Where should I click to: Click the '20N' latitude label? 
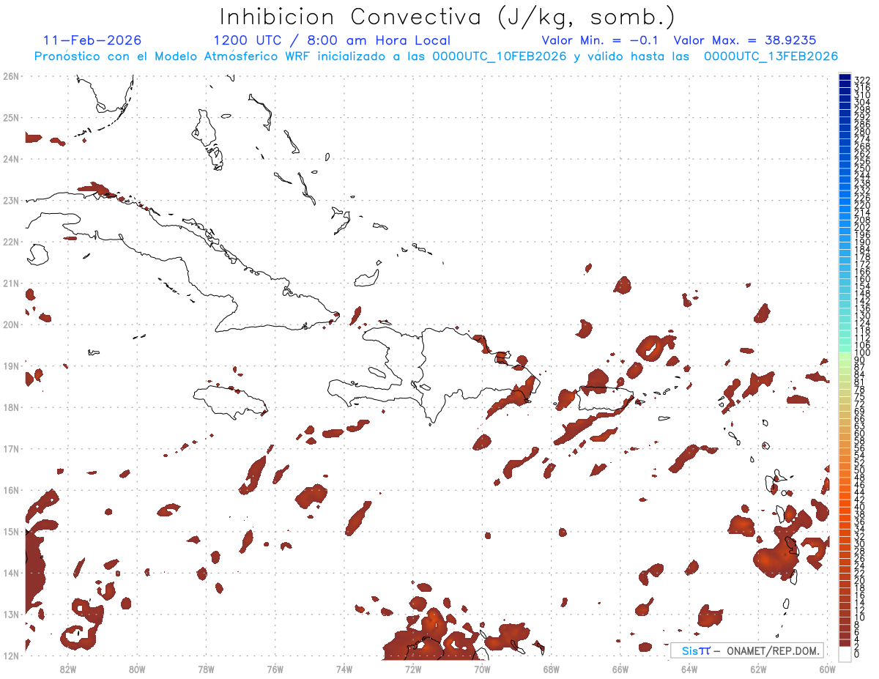click(x=10, y=324)
